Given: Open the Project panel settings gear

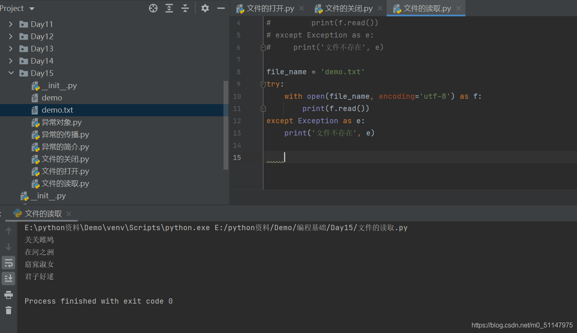Looking at the screenshot, I should click(x=205, y=8).
